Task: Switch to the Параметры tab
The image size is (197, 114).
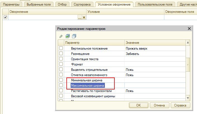Action: tap(11, 4)
